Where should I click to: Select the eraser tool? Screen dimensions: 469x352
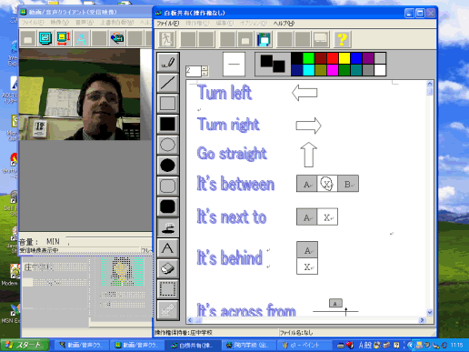(x=168, y=268)
